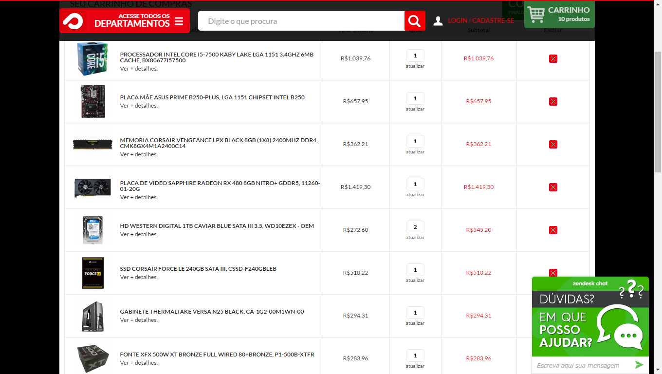Remove Western Digital 1TB HD item
The width and height of the screenshot is (662, 374).
point(553,230)
